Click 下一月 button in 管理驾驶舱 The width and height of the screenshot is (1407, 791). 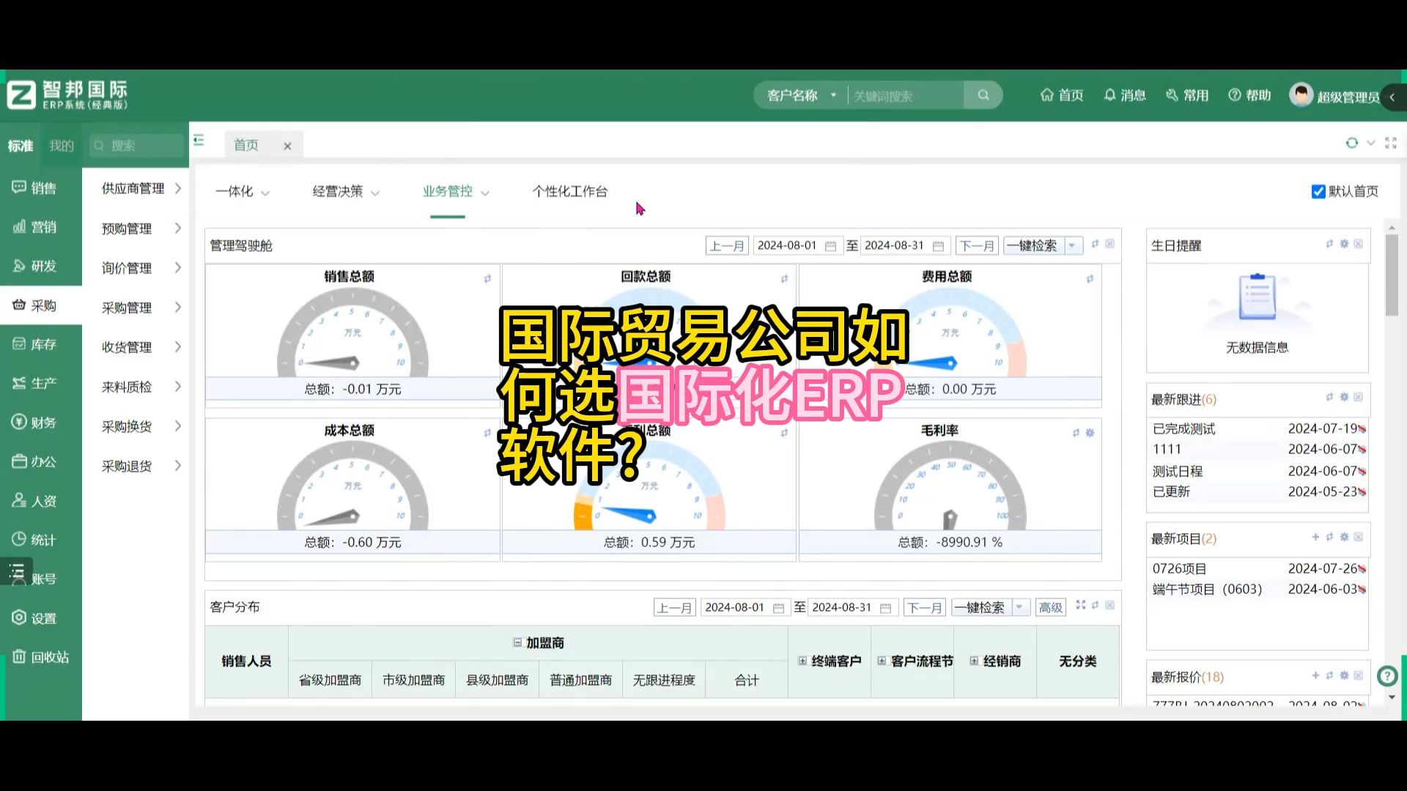(977, 245)
